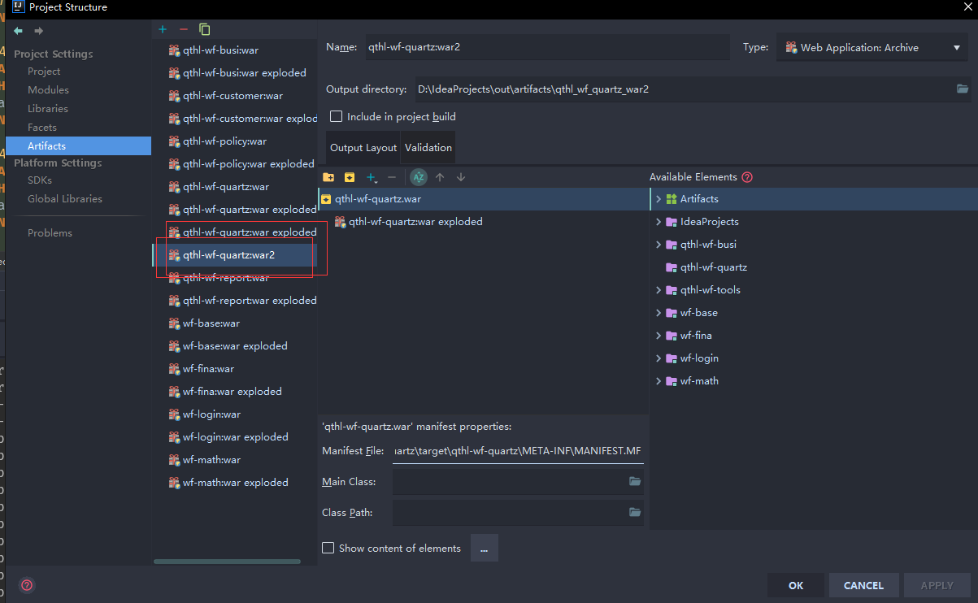This screenshot has height=603, width=978.
Task: Click the Artifacts node icon in Available Elements
Action: (x=672, y=199)
